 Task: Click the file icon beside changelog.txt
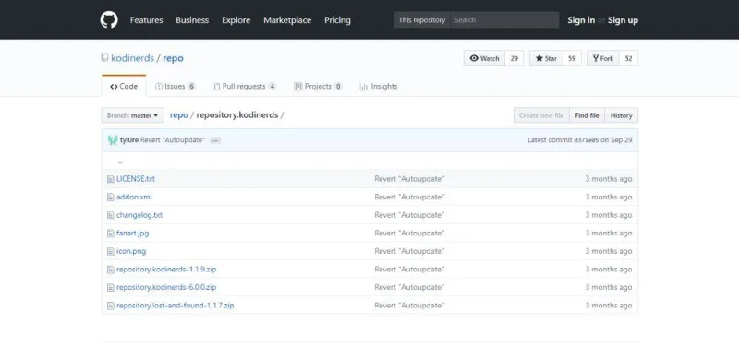[110, 215]
